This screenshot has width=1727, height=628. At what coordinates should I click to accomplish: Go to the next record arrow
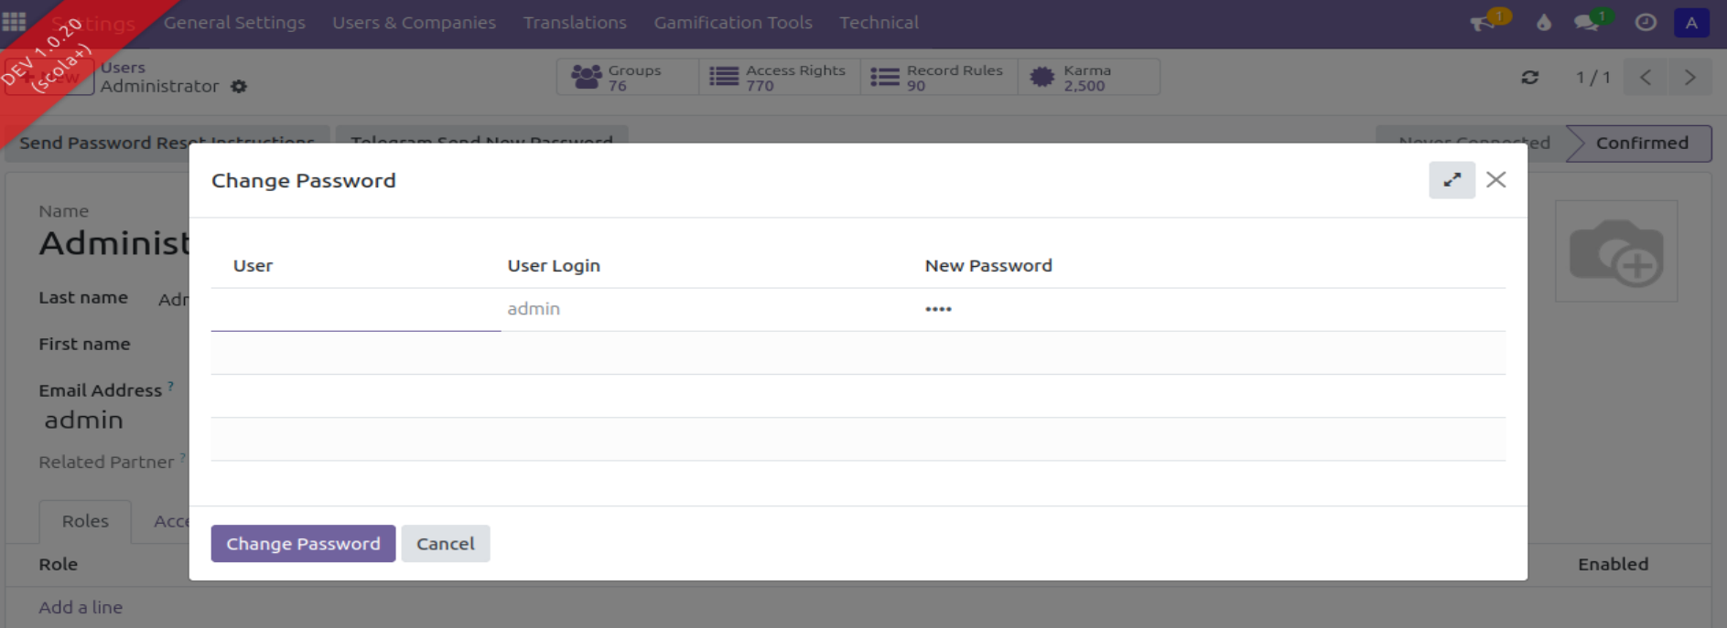(1689, 78)
